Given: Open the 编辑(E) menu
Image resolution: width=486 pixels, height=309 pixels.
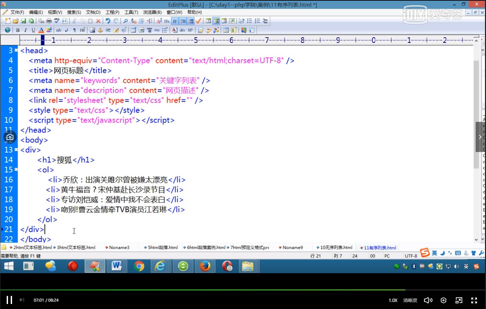Looking at the screenshot, I should (36, 12).
